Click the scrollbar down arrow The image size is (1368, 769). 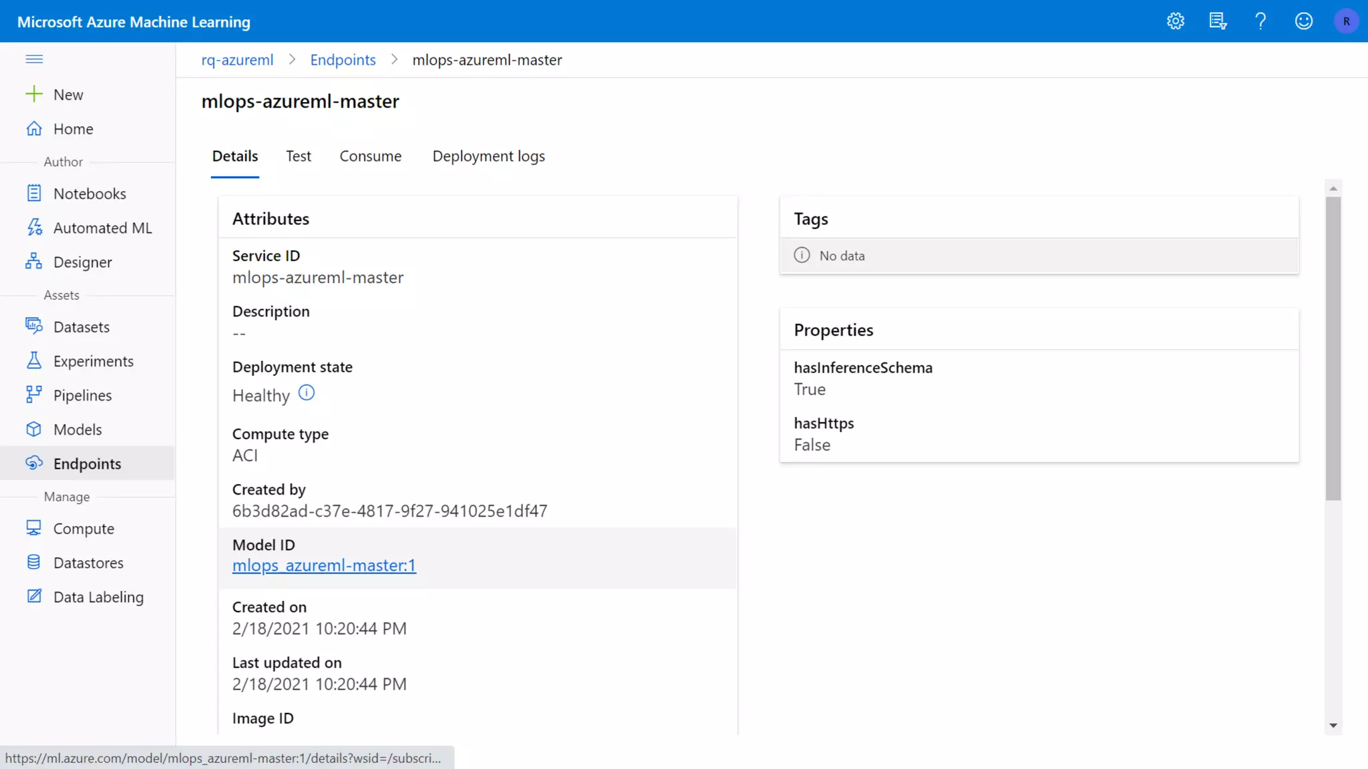pyautogui.click(x=1333, y=725)
